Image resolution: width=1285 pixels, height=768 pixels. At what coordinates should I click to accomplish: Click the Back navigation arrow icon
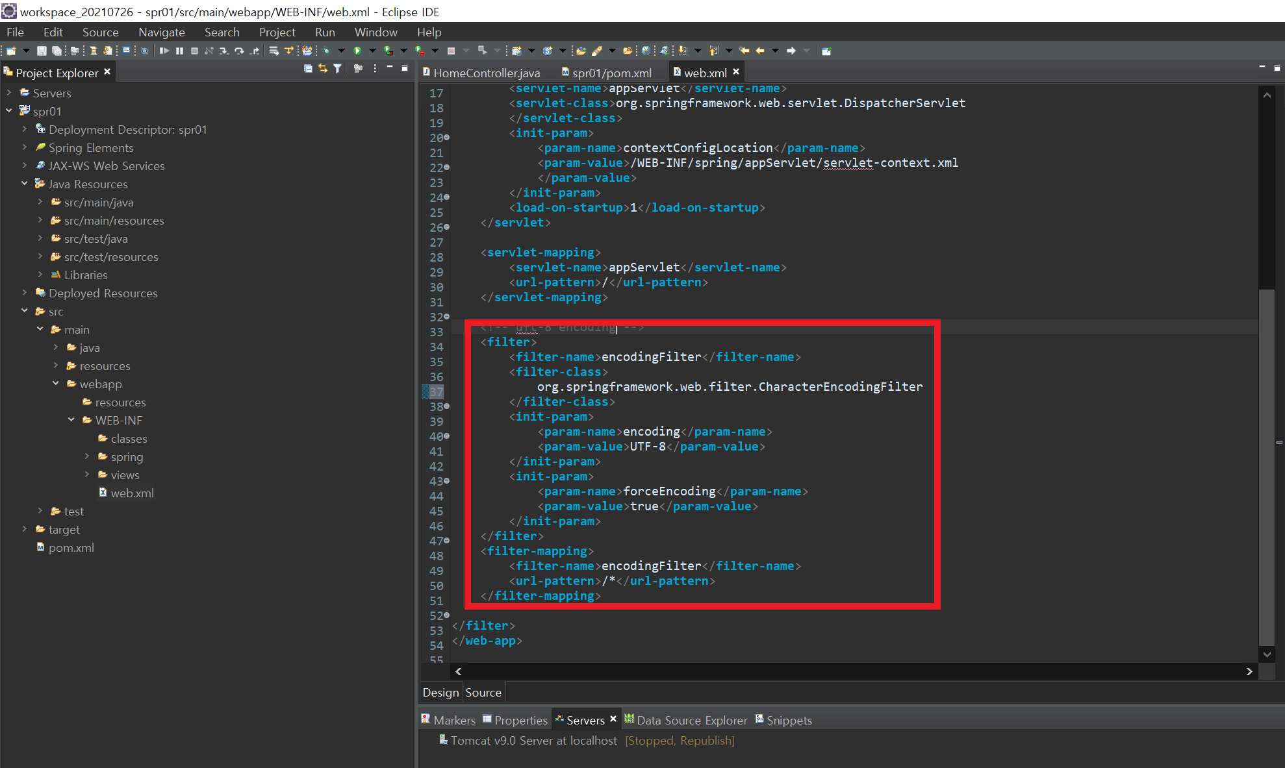pos(759,51)
